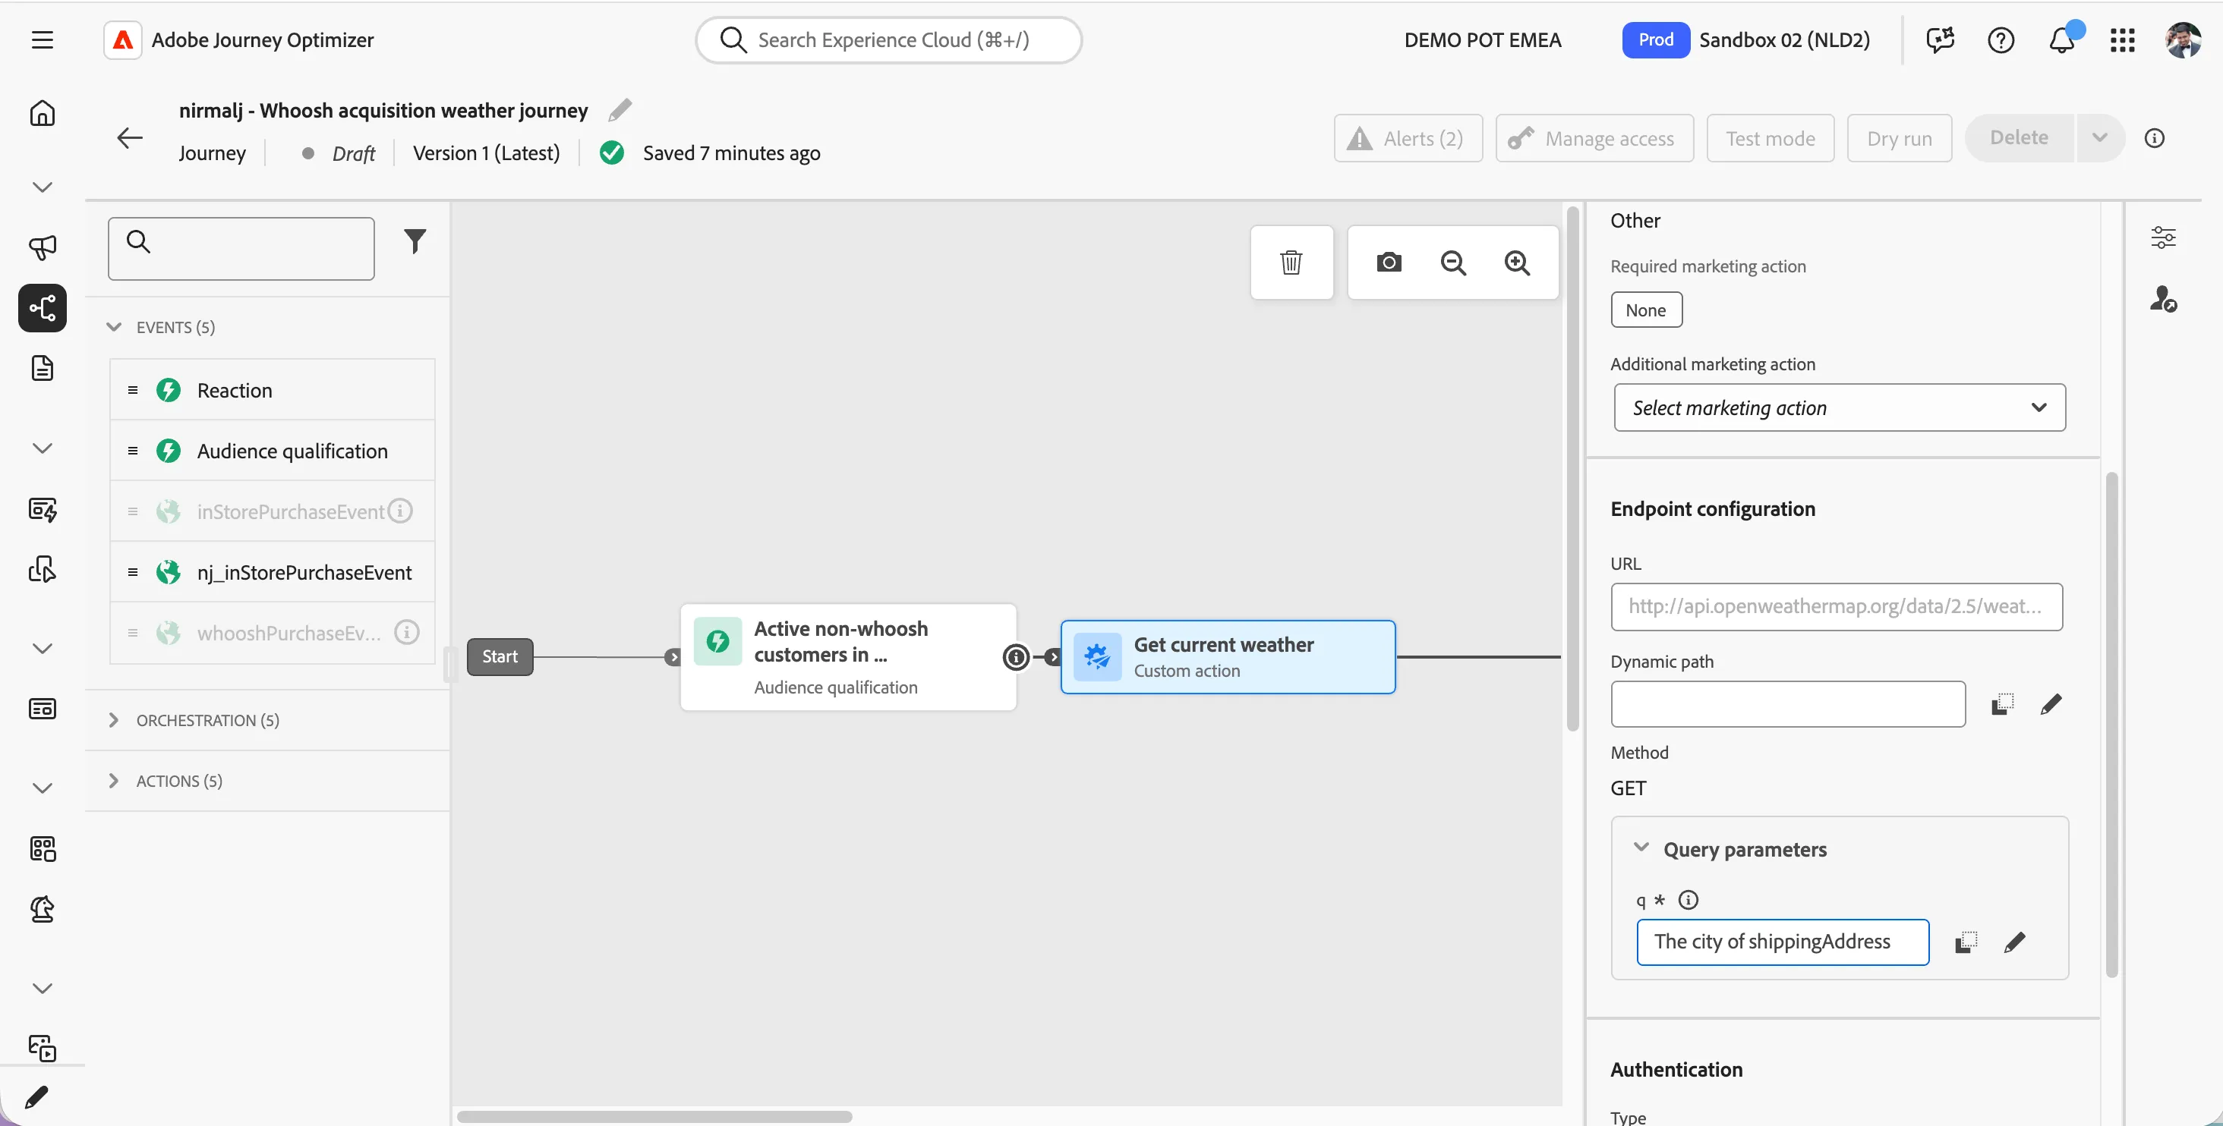Image resolution: width=2223 pixels, height=1126 pixels.
Task: Collapse the EVENTS (5) section
Action: pos(113,327)
